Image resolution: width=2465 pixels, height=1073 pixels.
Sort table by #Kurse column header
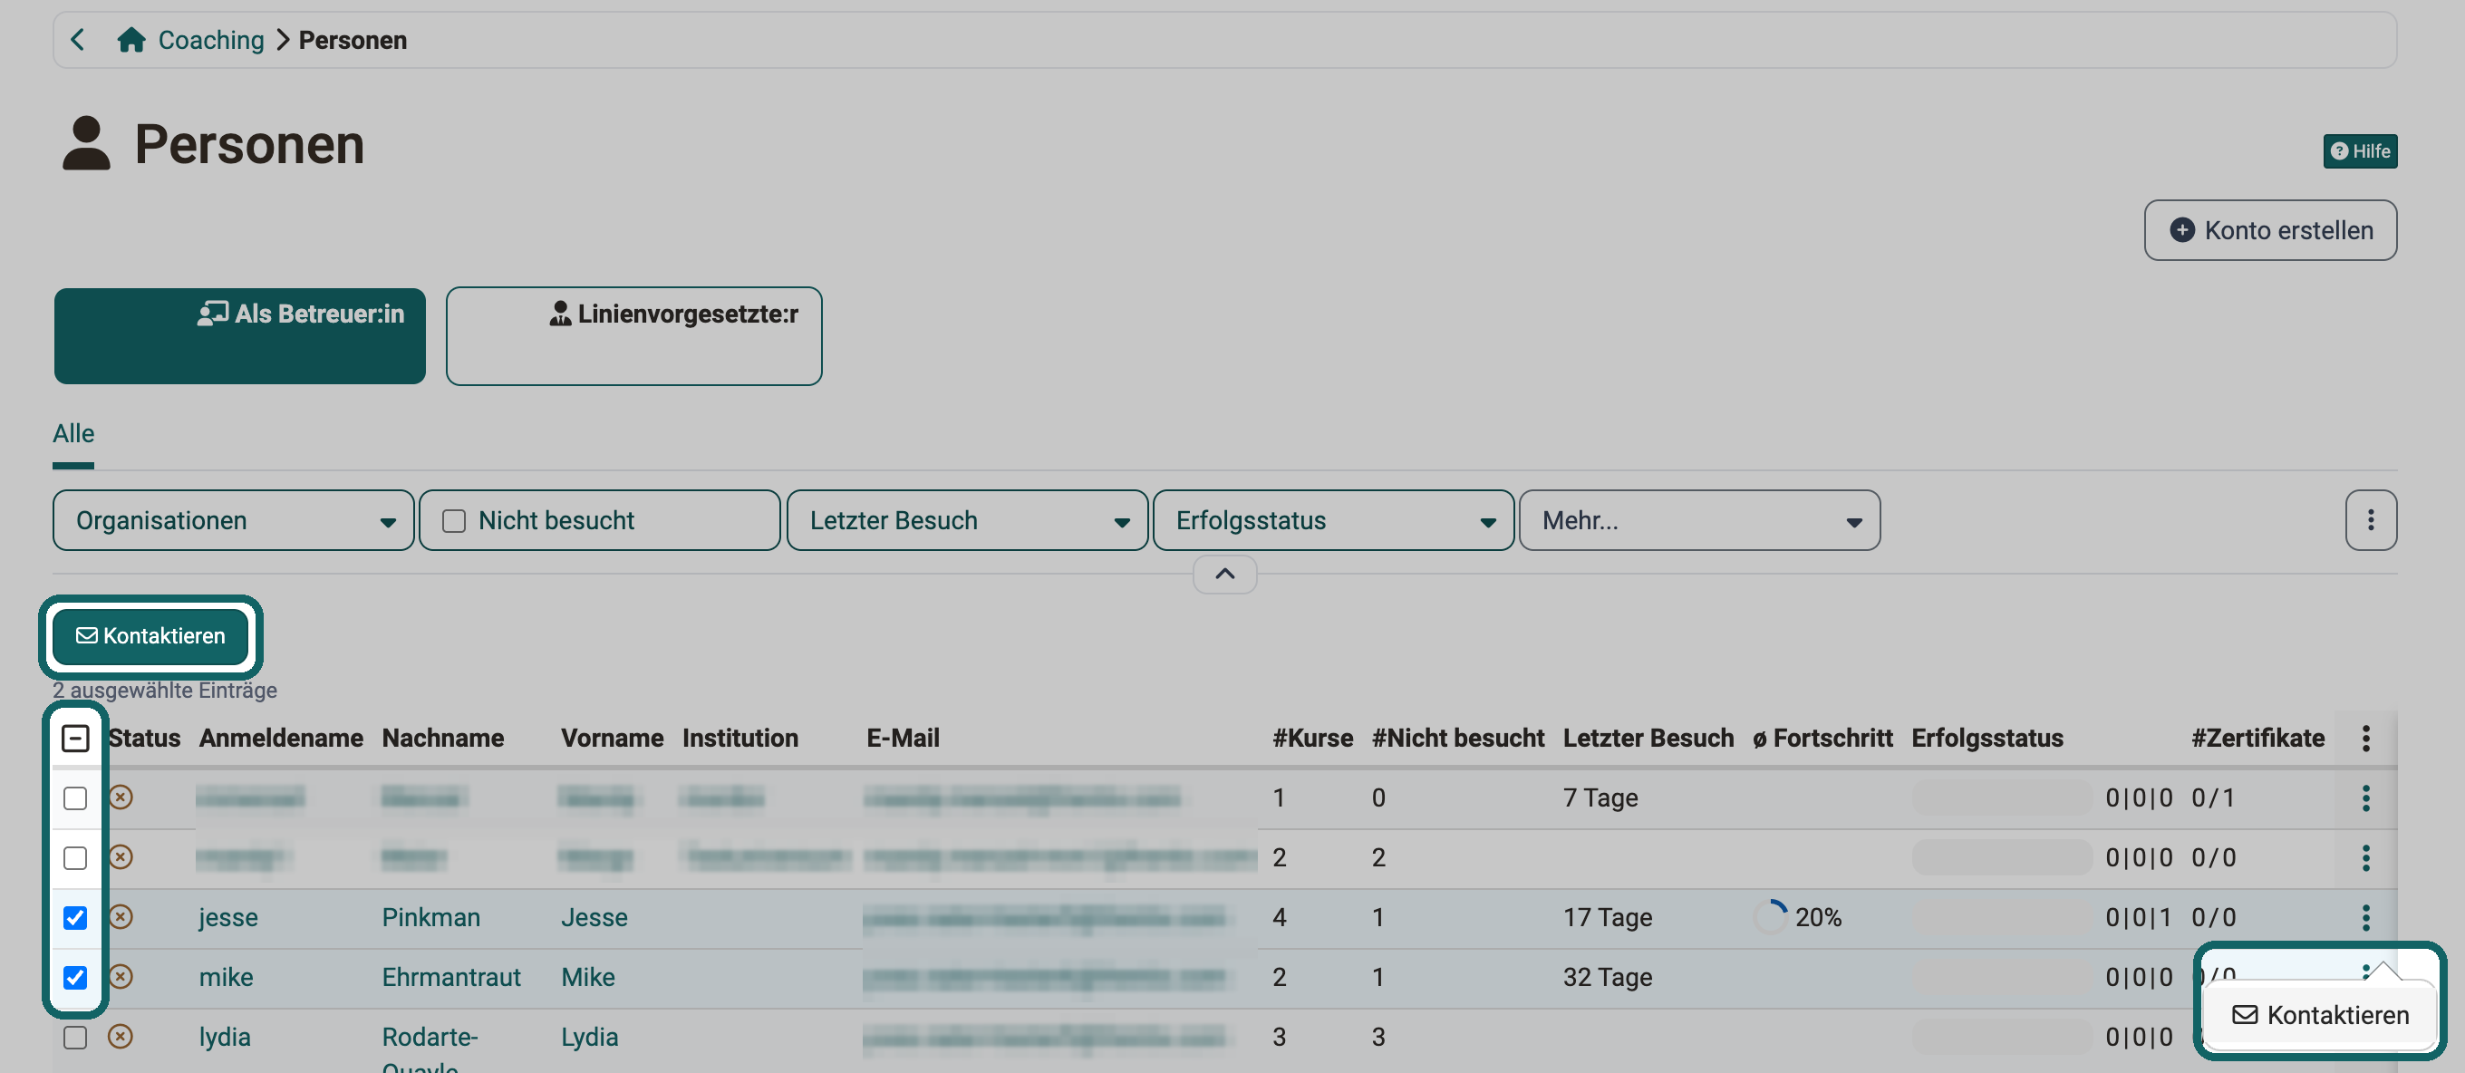click(1312, 738)
